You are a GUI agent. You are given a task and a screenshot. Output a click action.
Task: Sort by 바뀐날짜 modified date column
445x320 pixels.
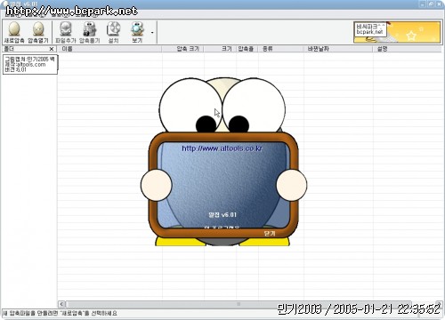[338, 49]
